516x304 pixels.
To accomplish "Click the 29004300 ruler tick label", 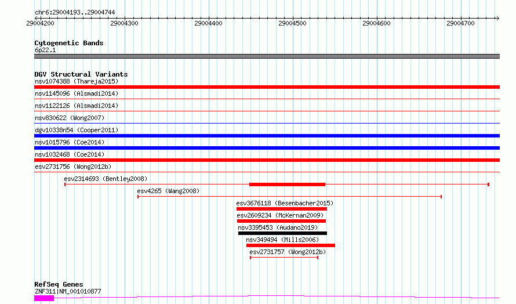I will point(124,23).
